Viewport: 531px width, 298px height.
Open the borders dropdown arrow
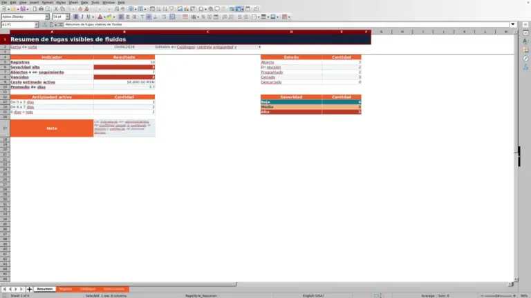[x=259, y=17]
